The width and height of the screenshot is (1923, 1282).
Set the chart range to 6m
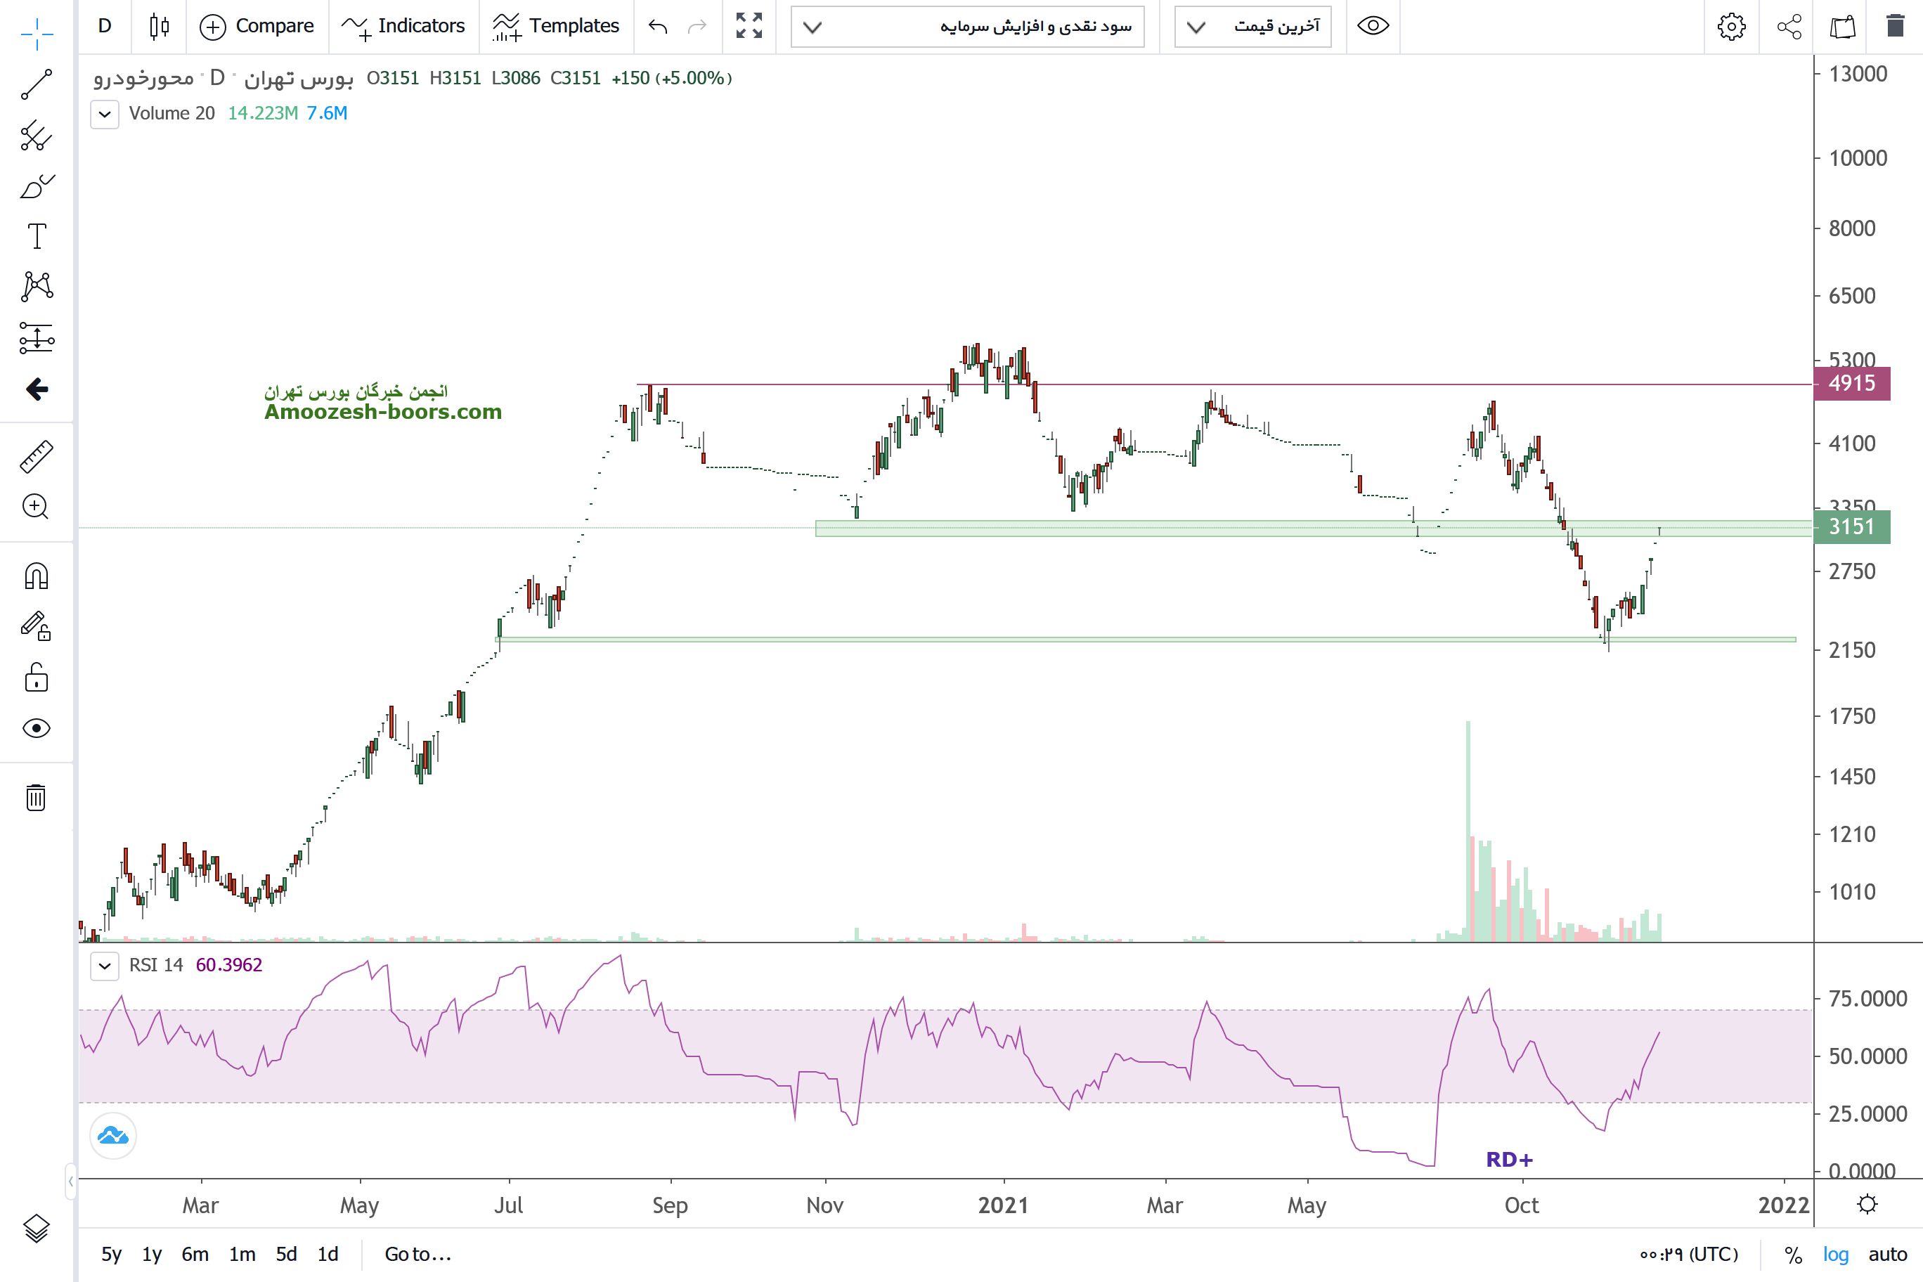[x=195, y=1254]
